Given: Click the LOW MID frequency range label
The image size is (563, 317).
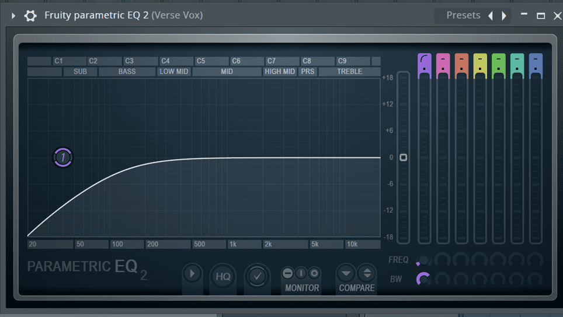Looking at the screenshot, I should tap(174, 72).
